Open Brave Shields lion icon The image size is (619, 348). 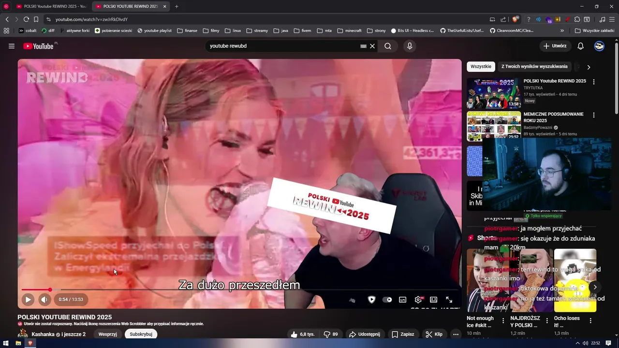516,19
